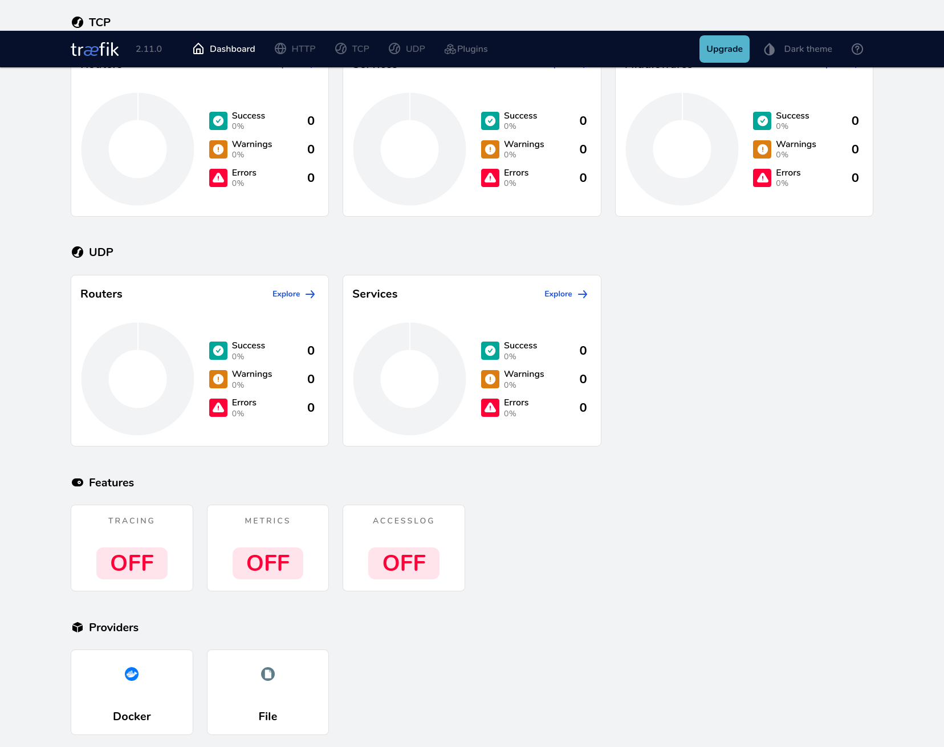Click the METRICS label
Viewport: 944px width, 747px height.
(x=268, y=521)
